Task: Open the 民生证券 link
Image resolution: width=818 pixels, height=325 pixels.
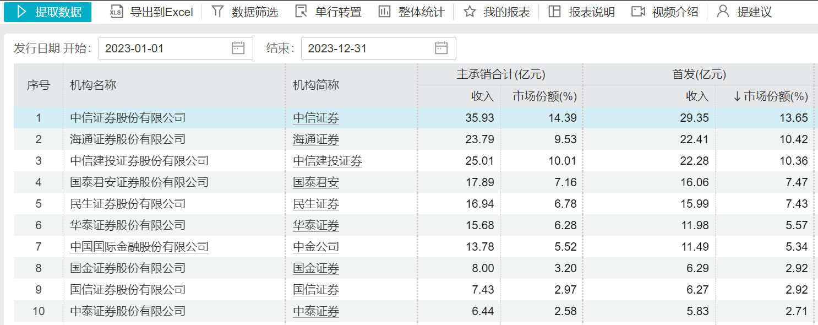Action: pyautogui.click(x=316, y=204)
